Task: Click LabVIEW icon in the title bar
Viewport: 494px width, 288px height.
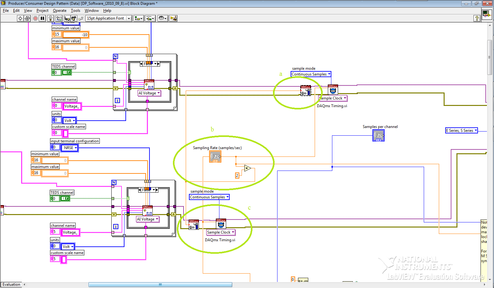Action: tap(4, 3)
